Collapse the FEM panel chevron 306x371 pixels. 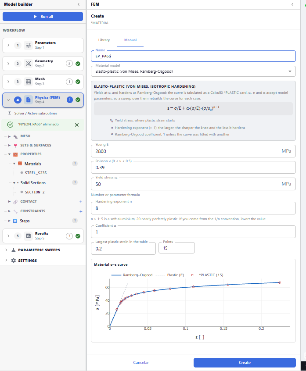click(292, 4)
